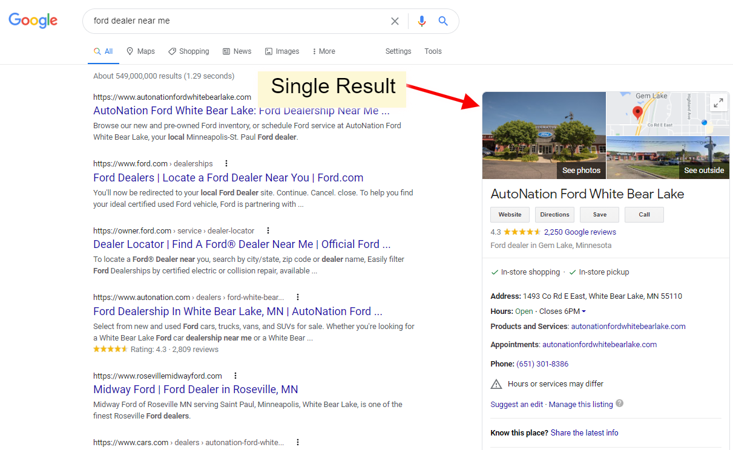Click the warning triangle icon
This screenshot has height=450, width=733.
click(496, 384)
